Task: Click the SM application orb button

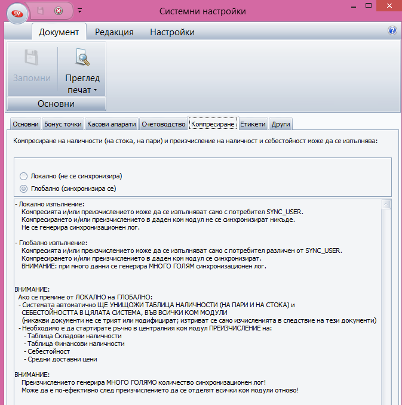Action: click(x=17, y=14)
